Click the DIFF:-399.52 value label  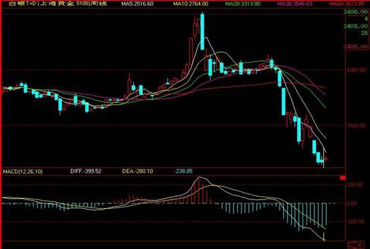click(x=86, y=171)
